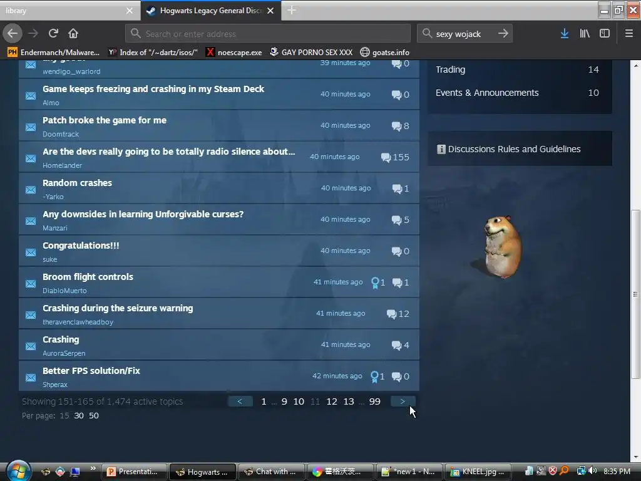Click the search box magnifier icon
The width and height of the screenshot is (641, 481).
[x=427, y=33]
